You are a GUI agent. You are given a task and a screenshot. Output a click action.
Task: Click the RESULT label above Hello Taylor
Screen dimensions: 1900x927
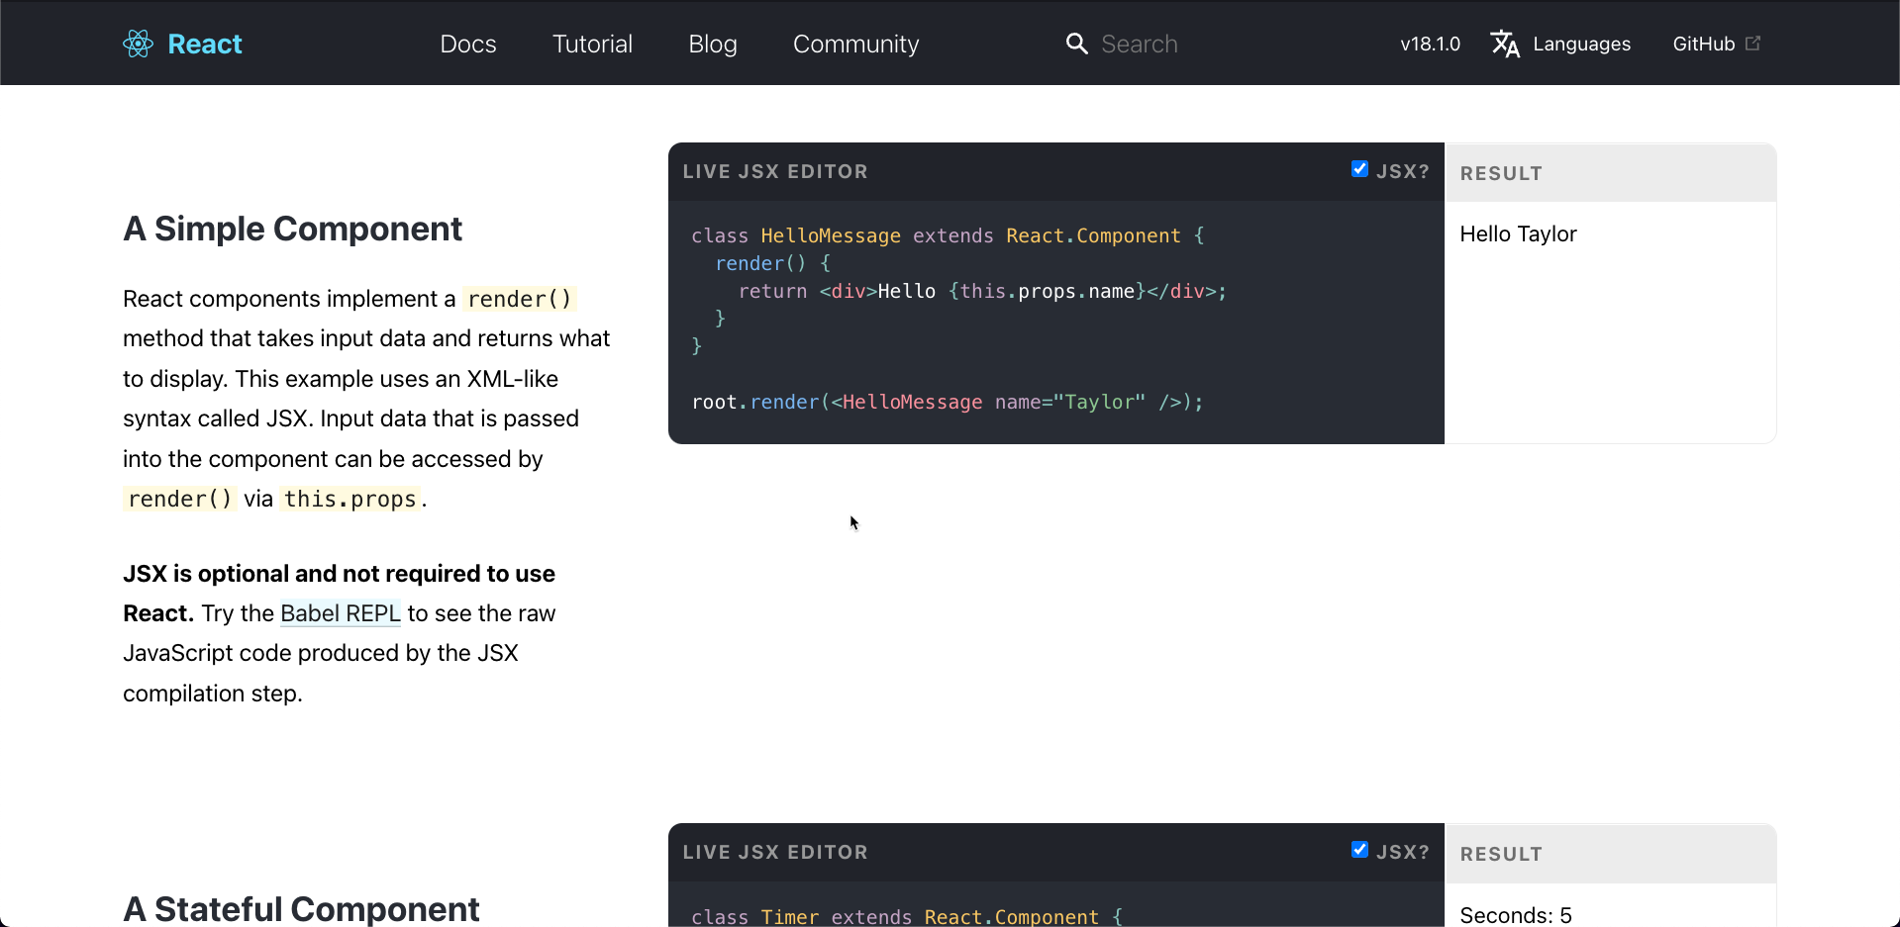tap(1501, 173)
